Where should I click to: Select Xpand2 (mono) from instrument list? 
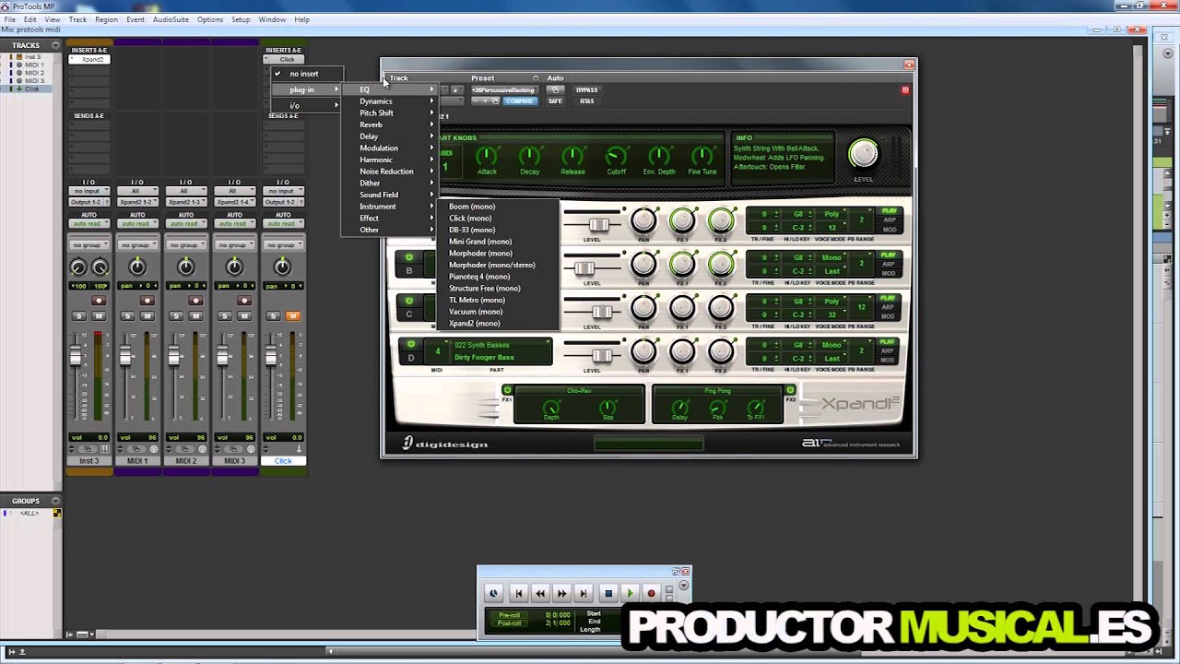[498, 324]
